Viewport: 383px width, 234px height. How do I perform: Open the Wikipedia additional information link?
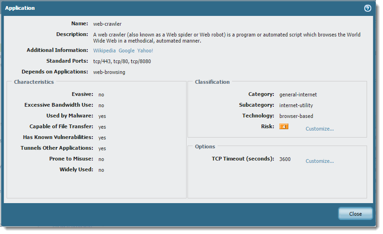coord(104,51)
